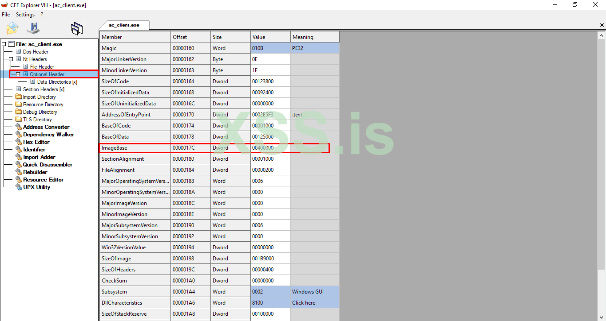Screen dimensions: 606x321
Task: Click the TLS Directory folder icon
Action: tap(19, 120)
